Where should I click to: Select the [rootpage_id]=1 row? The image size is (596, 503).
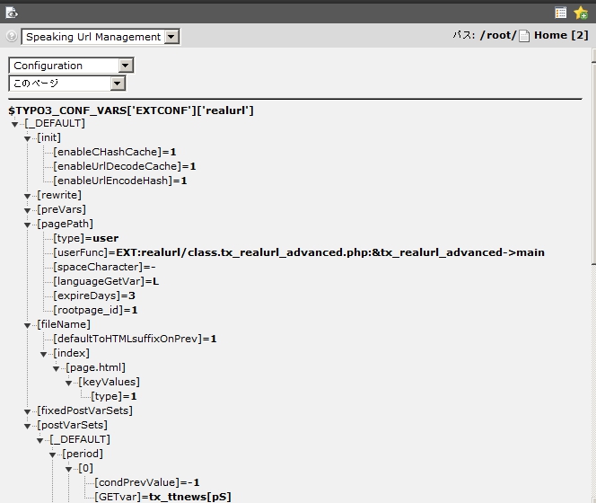tap(95, 310)
